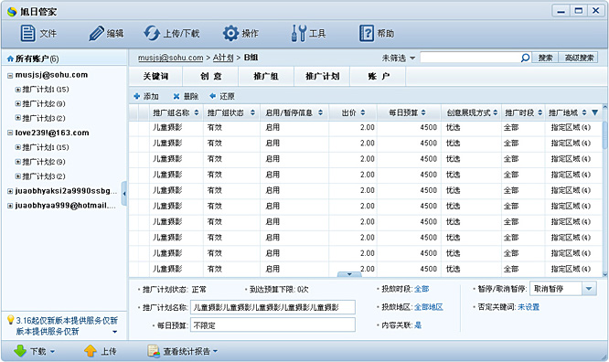Switch to the 推广计划 tab
Image resolution: width=609 pixels, height=362 pixels.
[323, 76]
